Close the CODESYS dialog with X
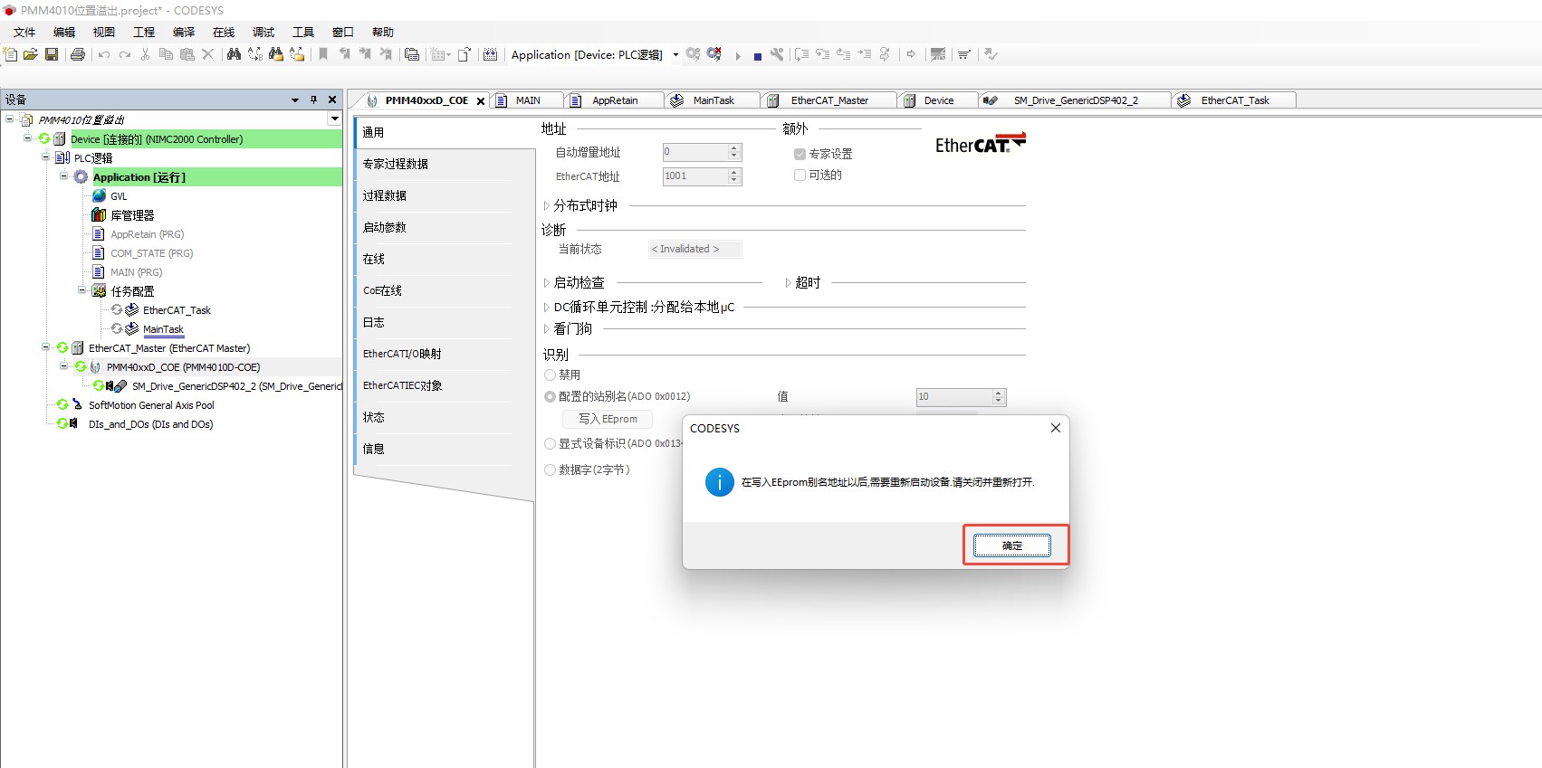 (x=1055, y=428)
